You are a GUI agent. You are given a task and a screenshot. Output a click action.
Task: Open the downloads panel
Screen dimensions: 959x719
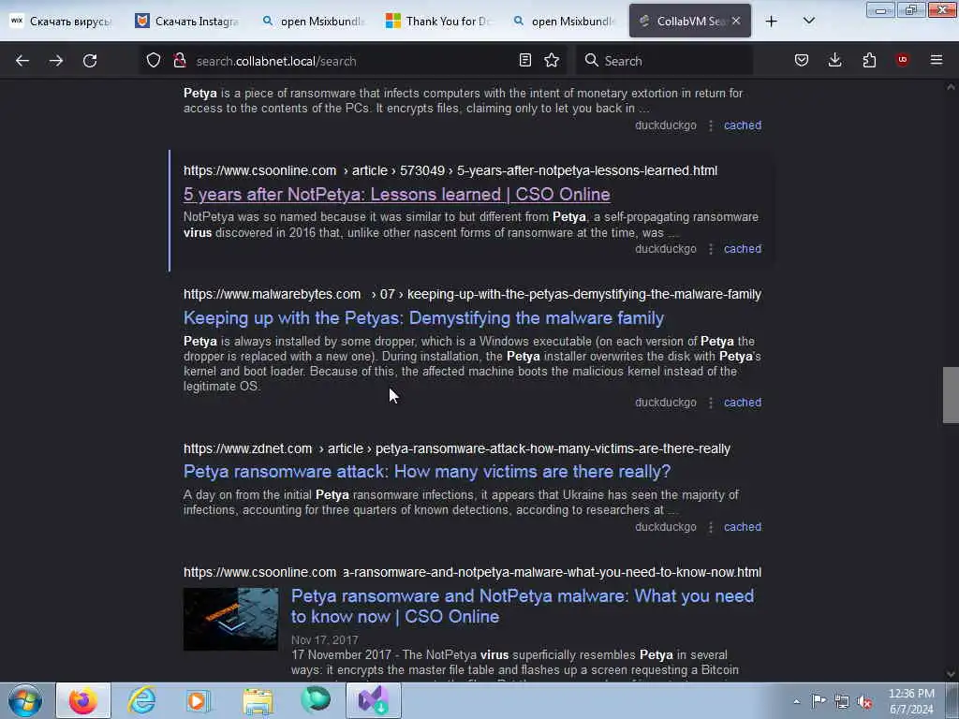(834, 60)
